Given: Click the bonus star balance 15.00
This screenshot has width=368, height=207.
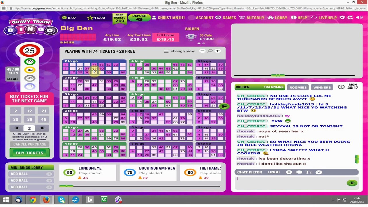Looking at the screenshot, I should coord(96,18).
